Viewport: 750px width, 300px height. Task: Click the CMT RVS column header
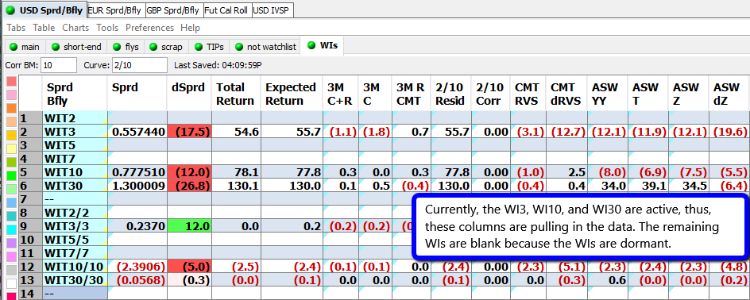click(528, 94)
